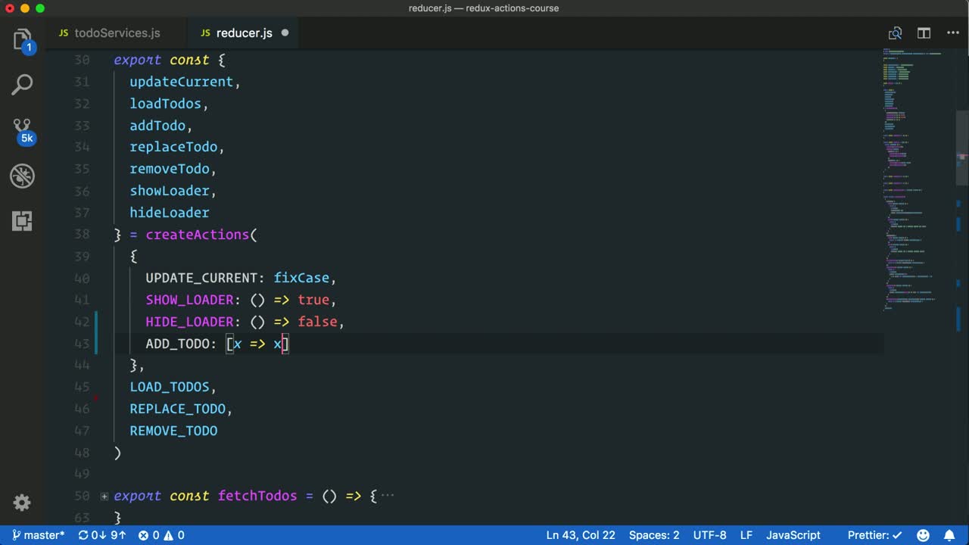Open the Manage gear icon

click(22, 503)
